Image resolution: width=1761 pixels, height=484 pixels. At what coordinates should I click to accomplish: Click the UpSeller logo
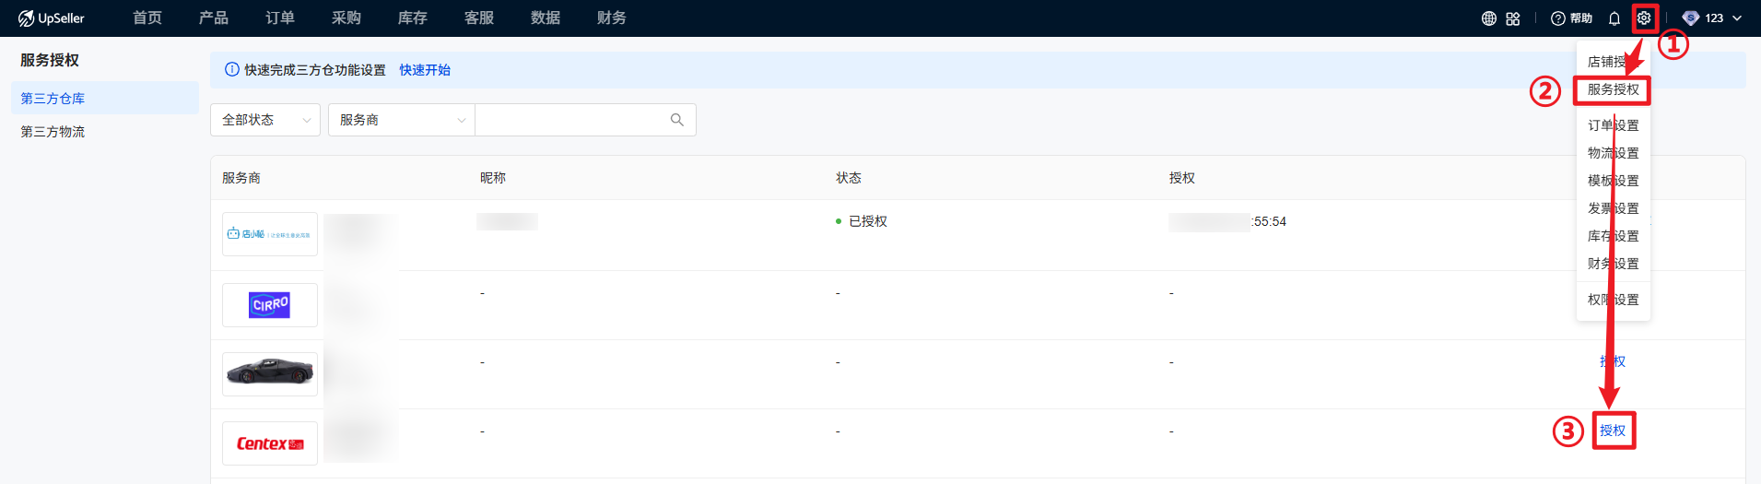[52, 18]
